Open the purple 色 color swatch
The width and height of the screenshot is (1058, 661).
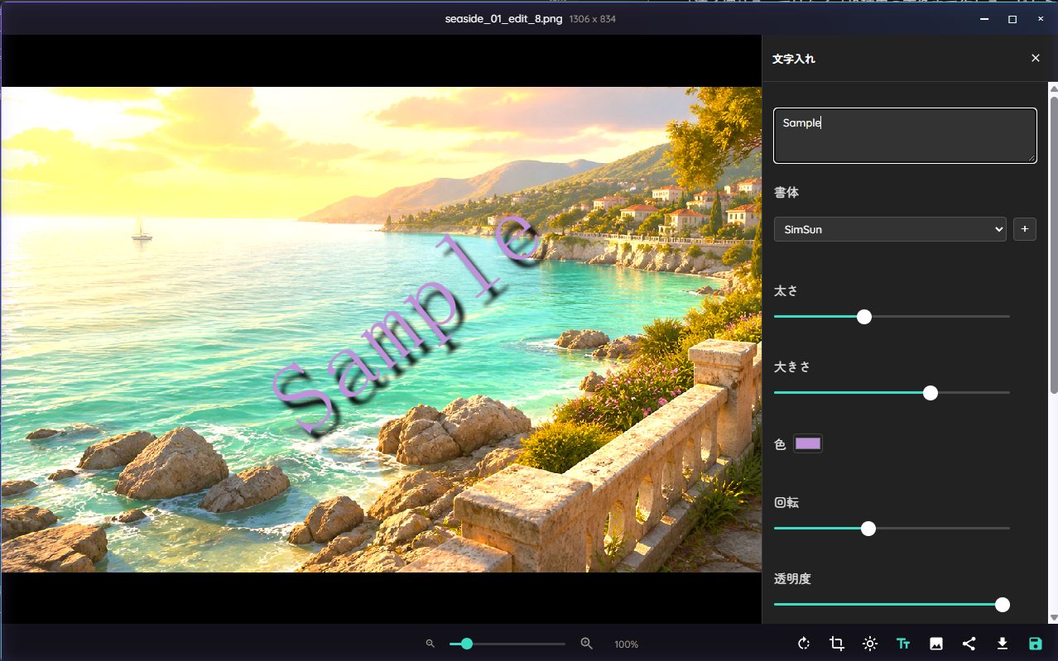[808, 443]
